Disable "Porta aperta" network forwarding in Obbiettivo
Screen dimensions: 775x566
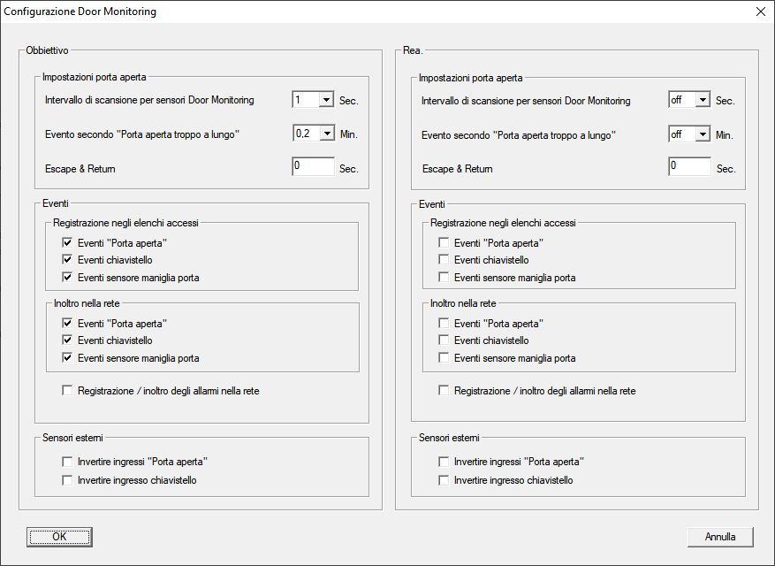click(68, 324)
